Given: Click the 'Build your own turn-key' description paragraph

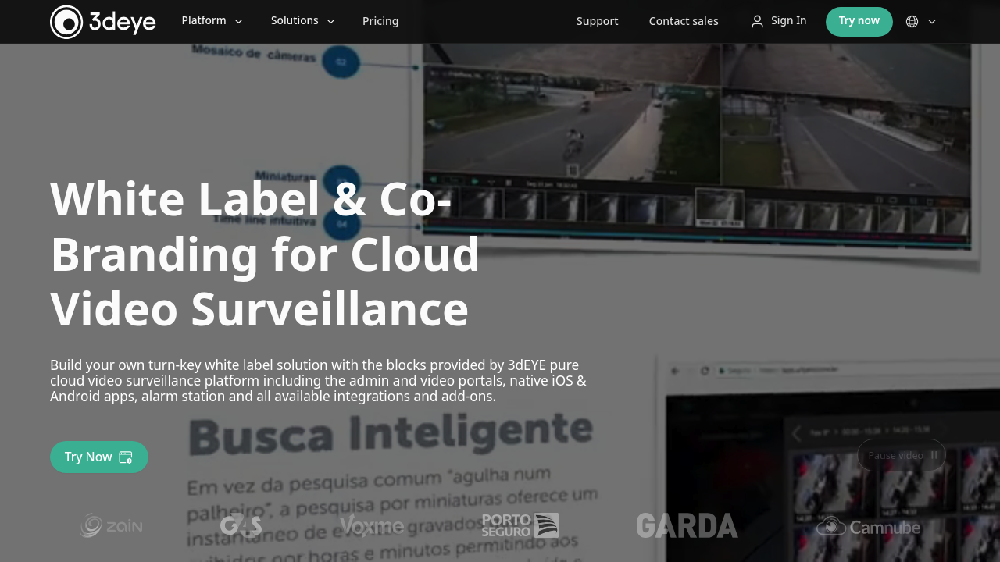Looking at the screenshot, I should coord(318,381).
